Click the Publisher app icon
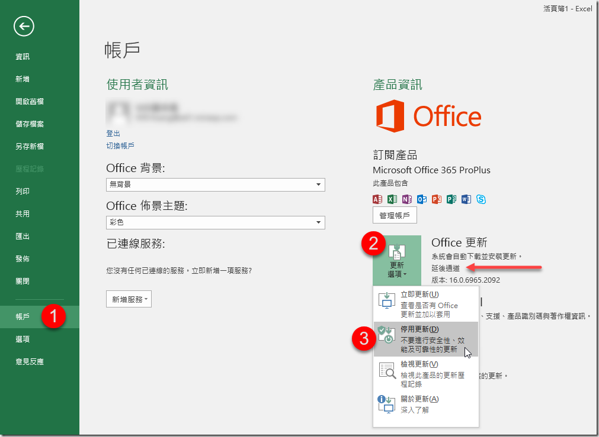The image size is (599, 437). pyautogui.click(x=451, y=199)
